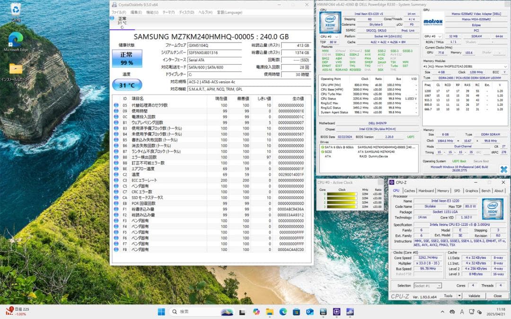The image size is (511, 319).
Task: Click the Intel Xeon badge in CPU-Z
Action: point(493,210)
